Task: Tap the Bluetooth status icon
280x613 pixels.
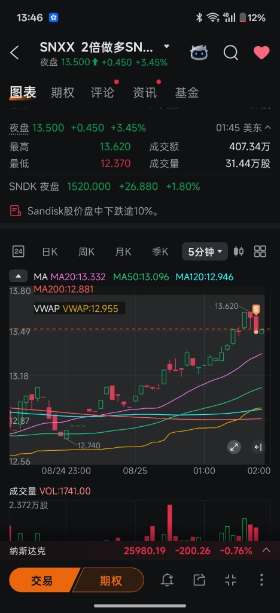Action: 199,17
